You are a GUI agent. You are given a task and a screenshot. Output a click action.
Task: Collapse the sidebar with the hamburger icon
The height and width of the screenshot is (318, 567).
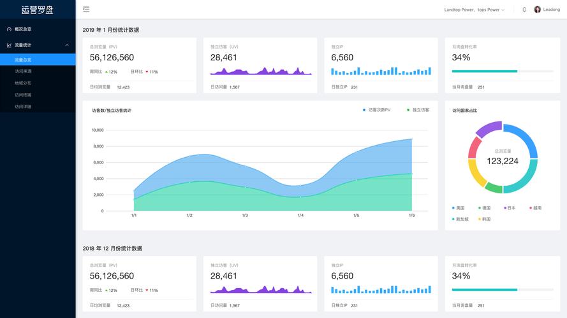tap(86, 10)
